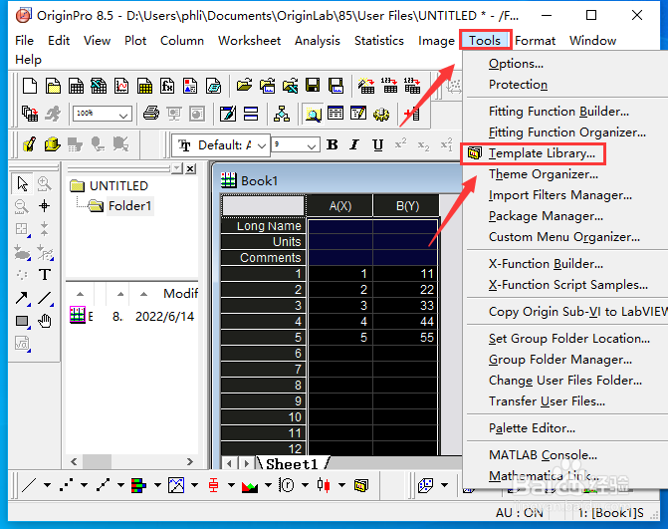The height and width of the screenshot is (529, 668).
Task: Expand the Box chart dropdown arrow
Action: [x=231, y=485]
